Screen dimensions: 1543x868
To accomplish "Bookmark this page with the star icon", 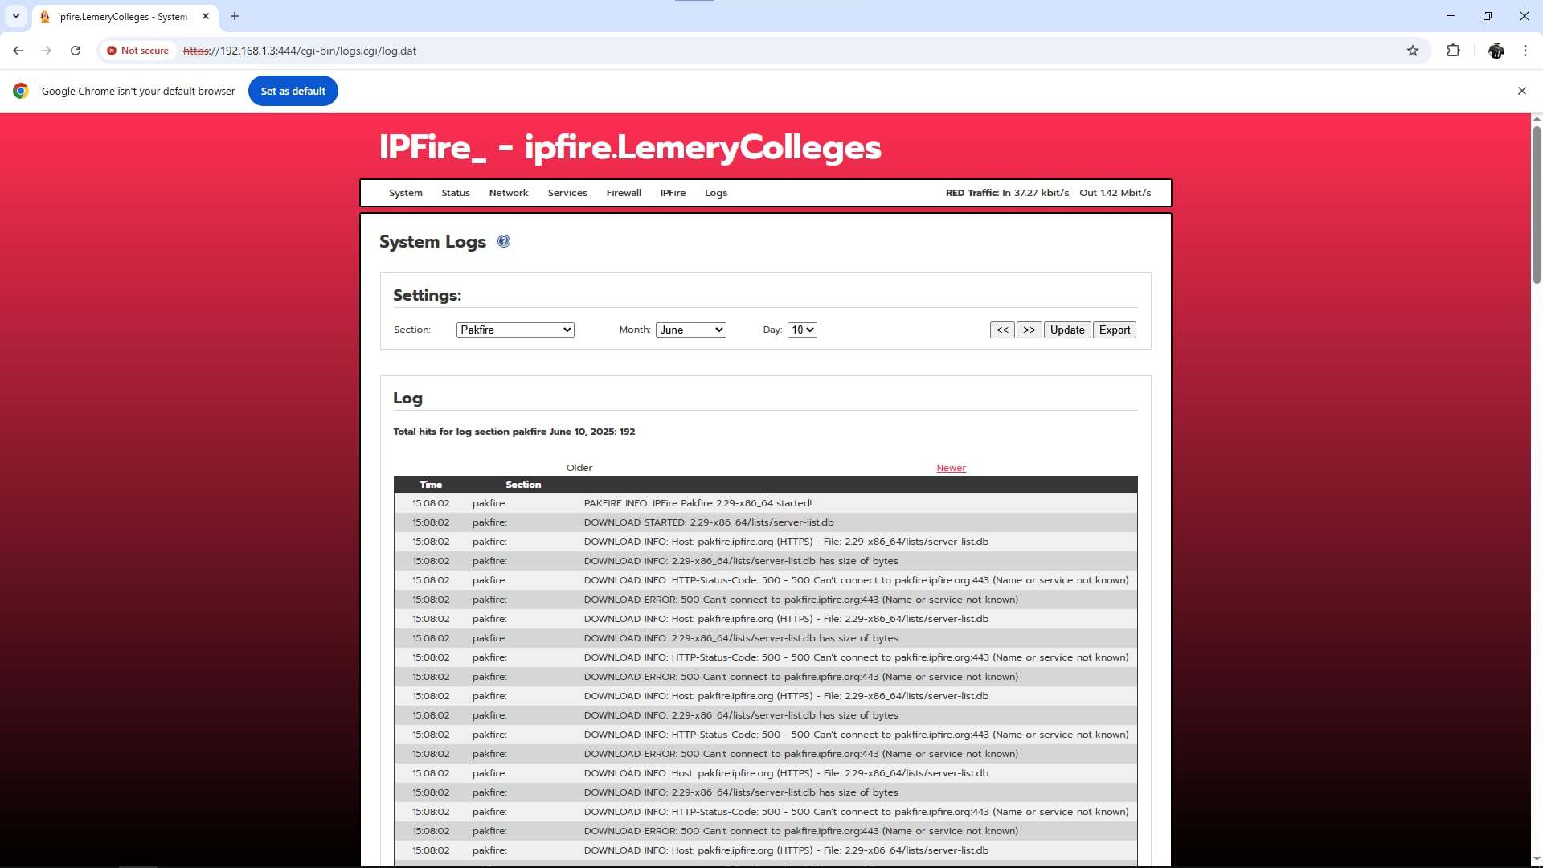I will [x=1413, y=51].
